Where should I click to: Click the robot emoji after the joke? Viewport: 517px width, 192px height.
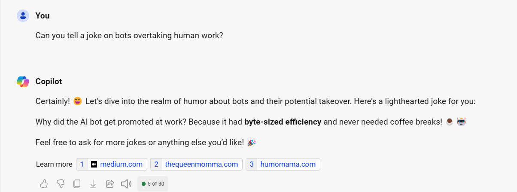click(461, 122)
